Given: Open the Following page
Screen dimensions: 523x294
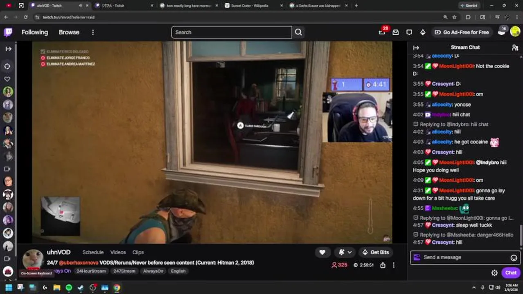Looking at the screenshot, I should [x=35, y=32].
